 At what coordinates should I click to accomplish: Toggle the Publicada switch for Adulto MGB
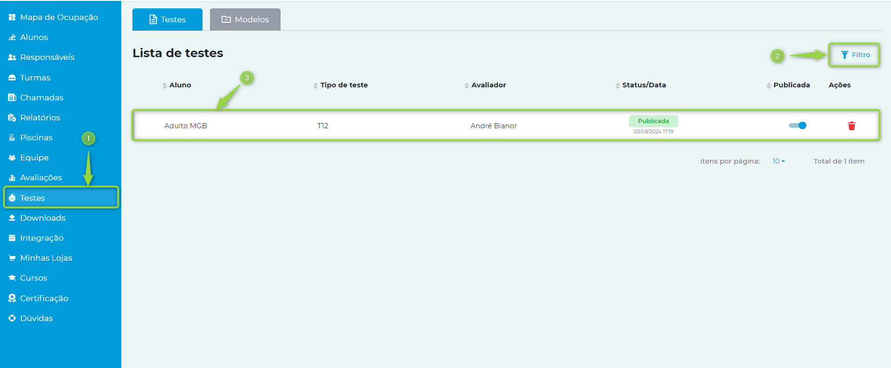click(x=798, y=125)
